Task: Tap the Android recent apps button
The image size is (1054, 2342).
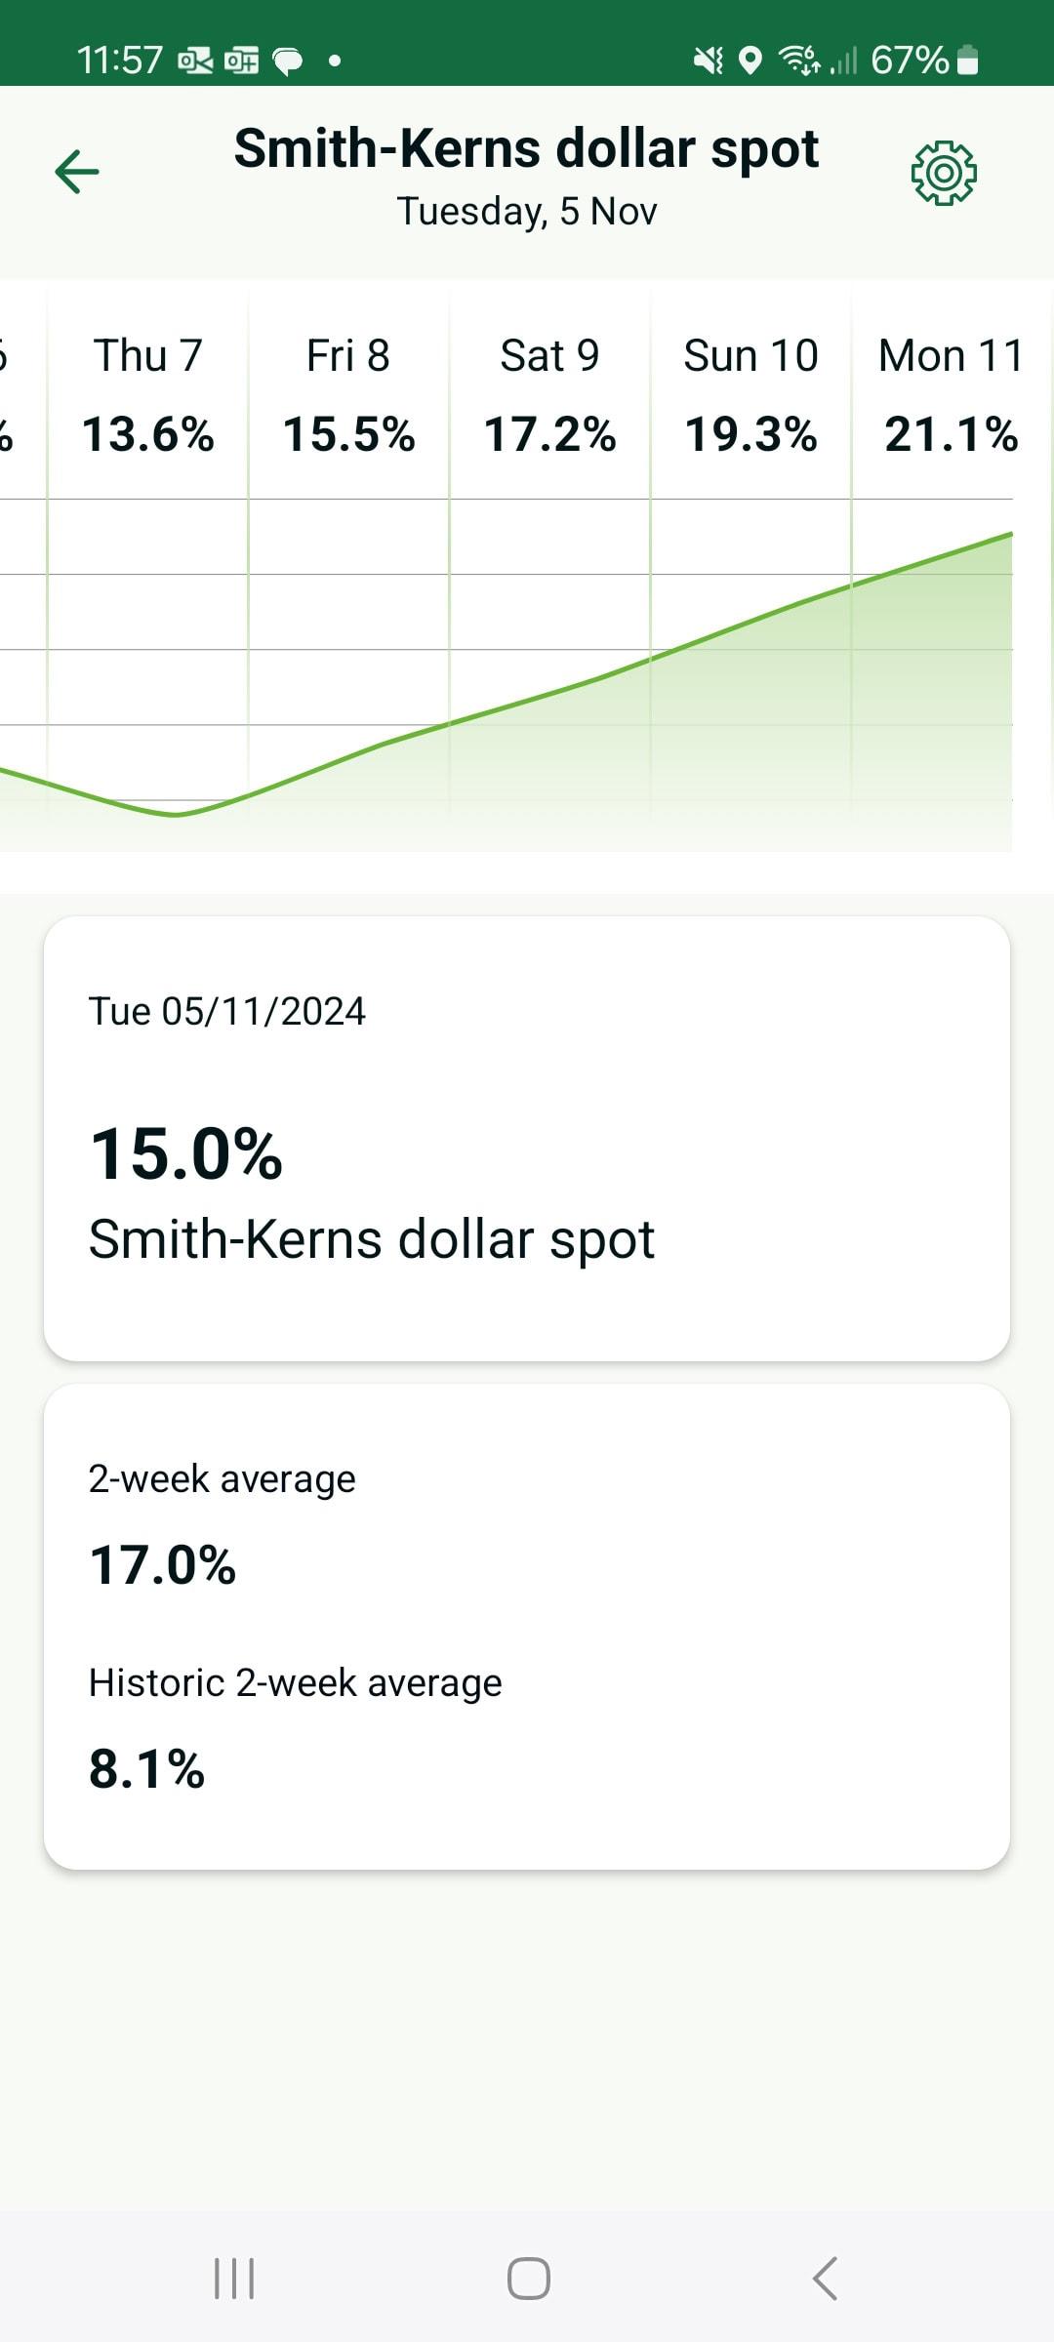Action: pos(234,2279)
